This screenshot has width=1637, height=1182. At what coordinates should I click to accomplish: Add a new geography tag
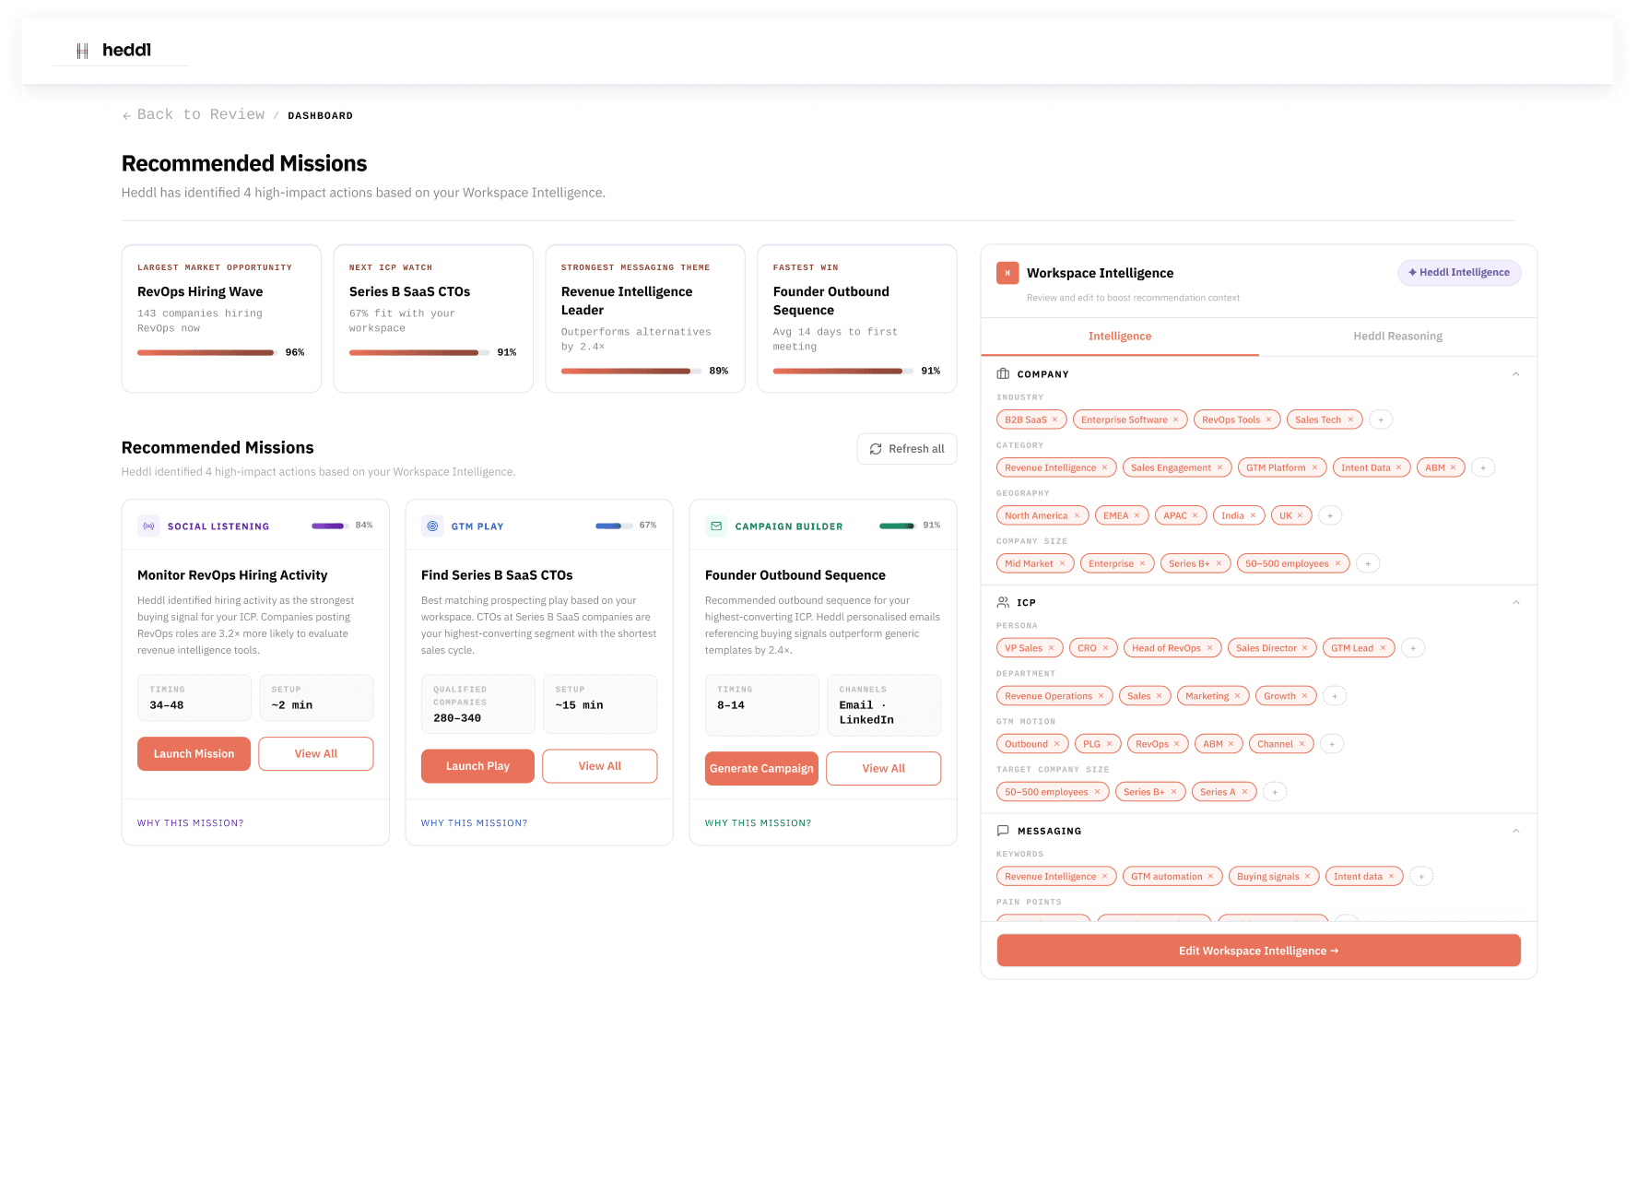[x=1330, y=515]
